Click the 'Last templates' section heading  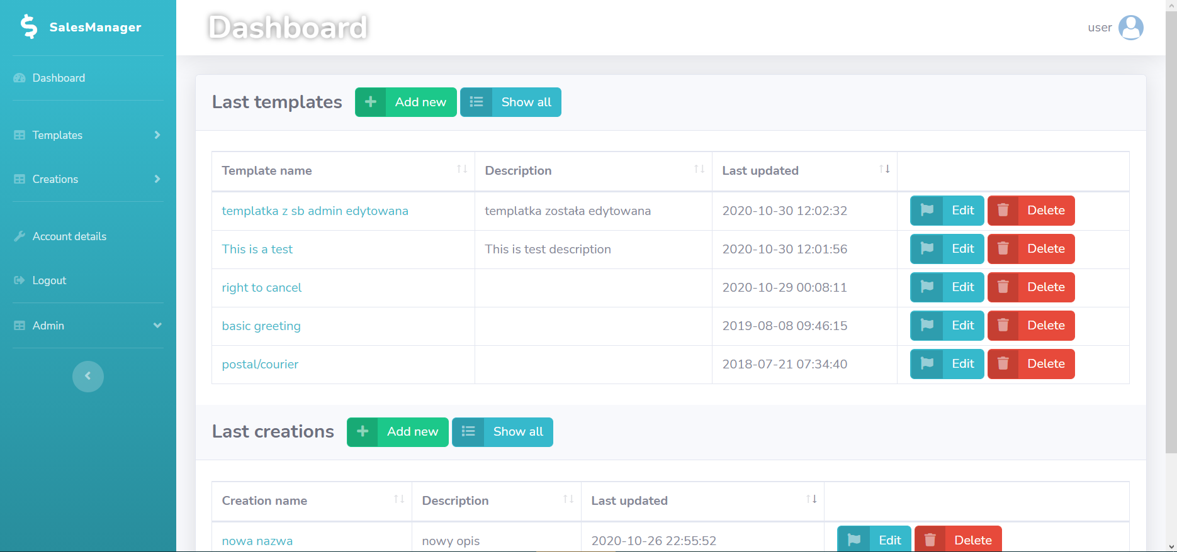pyautogui.click(x=277, y=102)
